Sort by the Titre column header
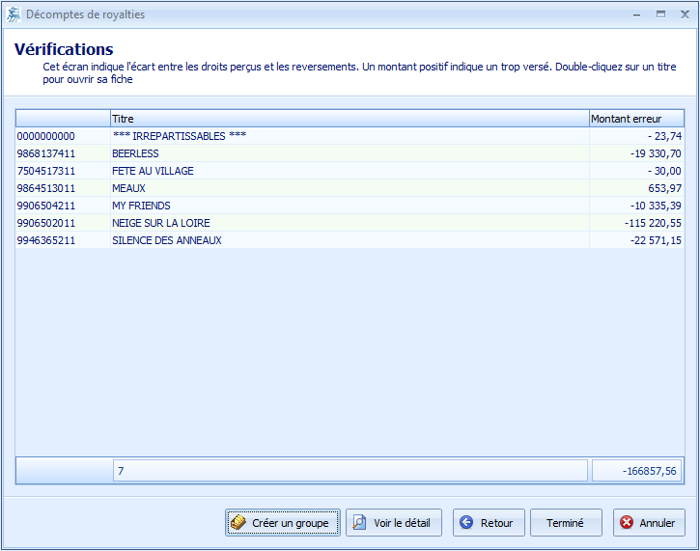The width and height of the screenshot is (700, 551). point(349,118)
